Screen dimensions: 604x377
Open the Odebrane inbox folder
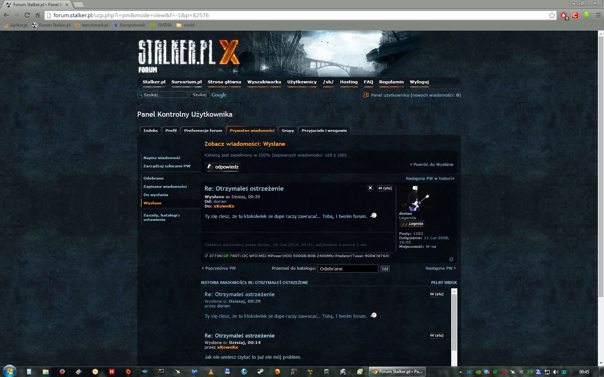[154, 178]
